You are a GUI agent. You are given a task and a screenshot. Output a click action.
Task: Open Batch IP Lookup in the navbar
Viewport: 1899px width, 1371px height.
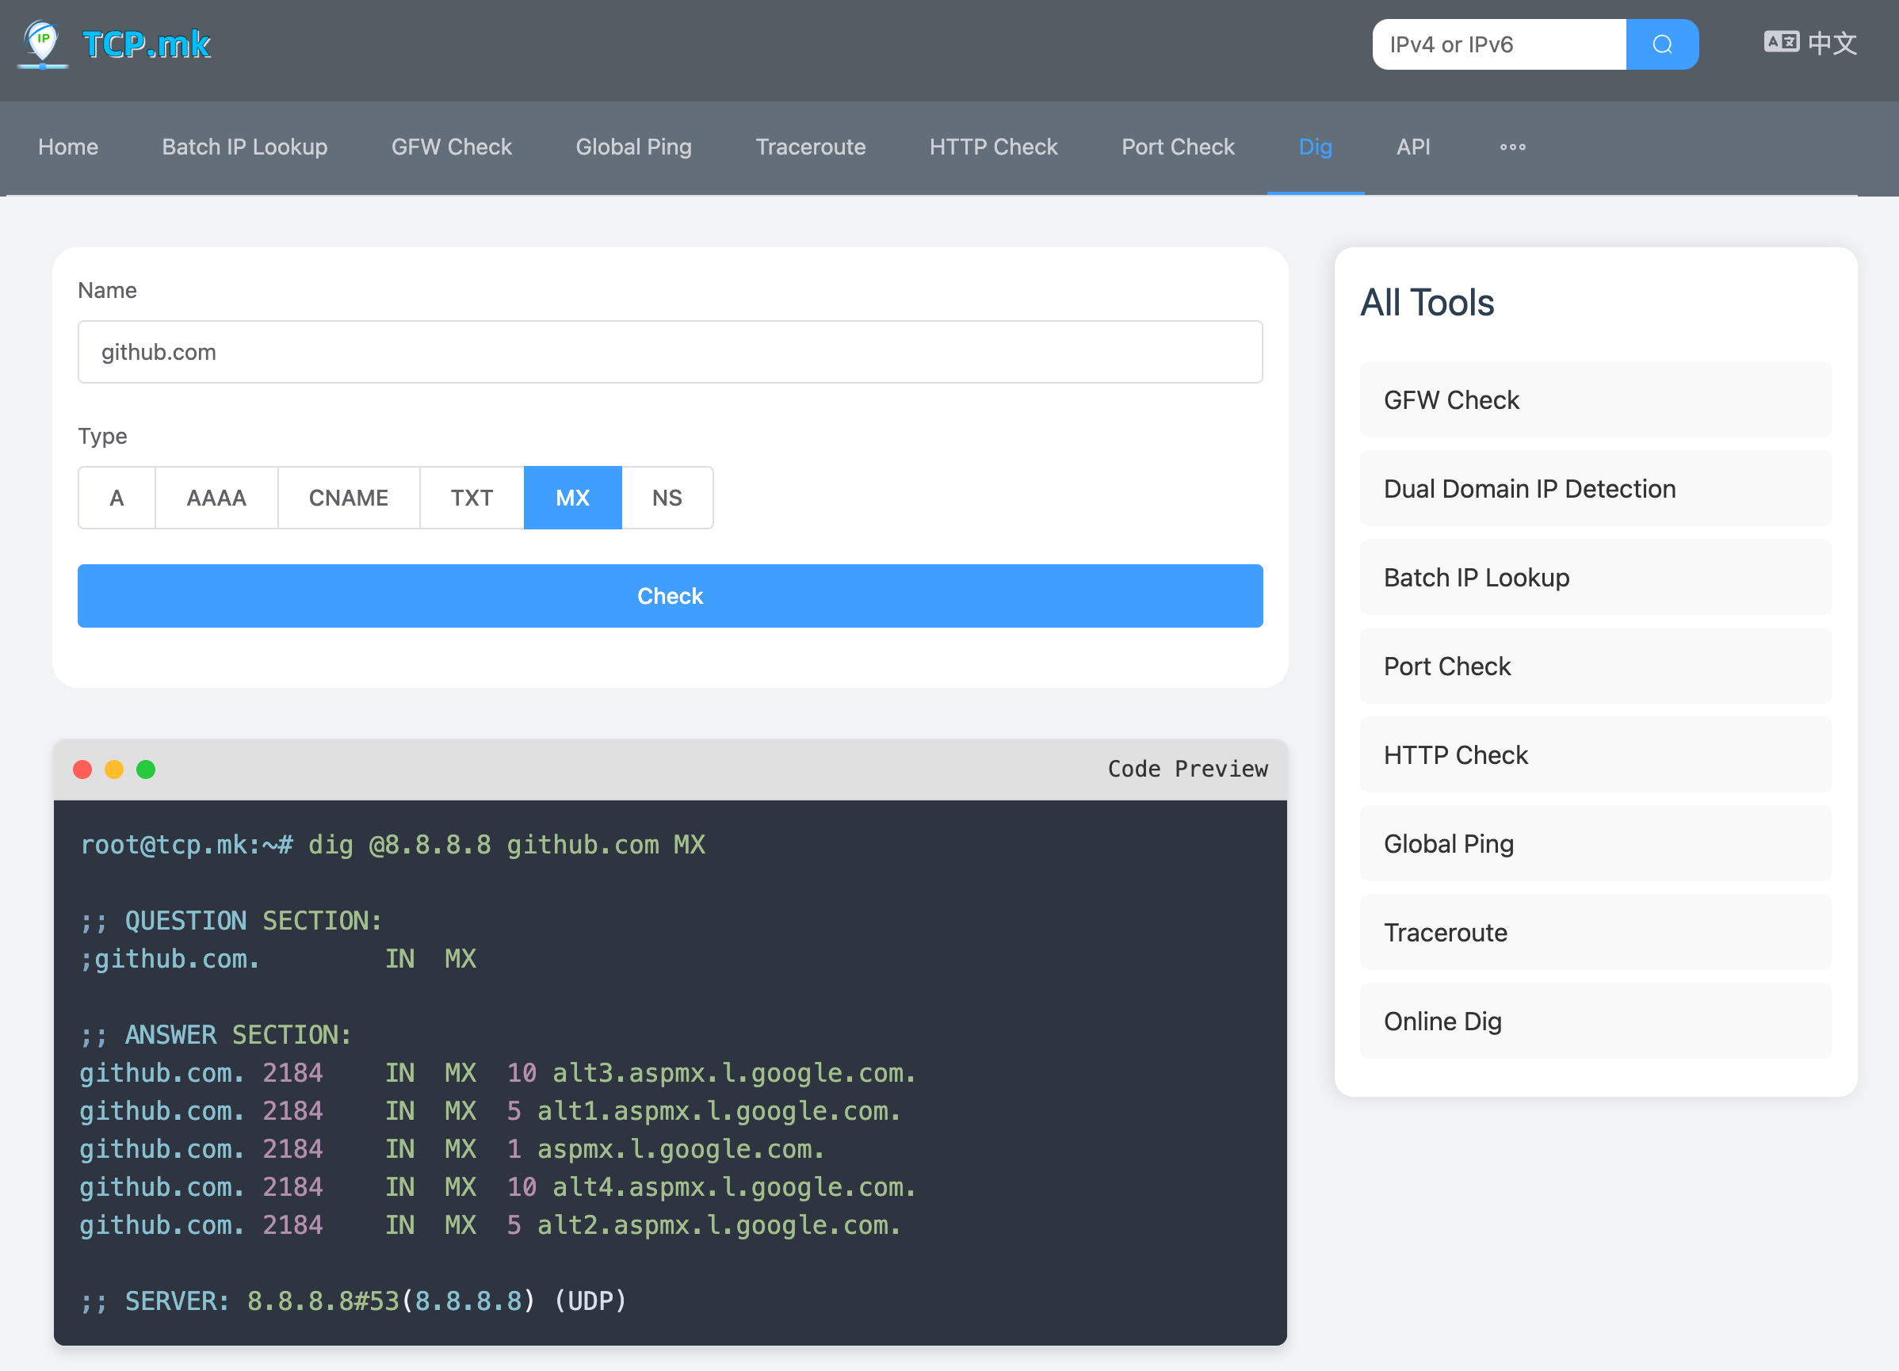point(244,147)
